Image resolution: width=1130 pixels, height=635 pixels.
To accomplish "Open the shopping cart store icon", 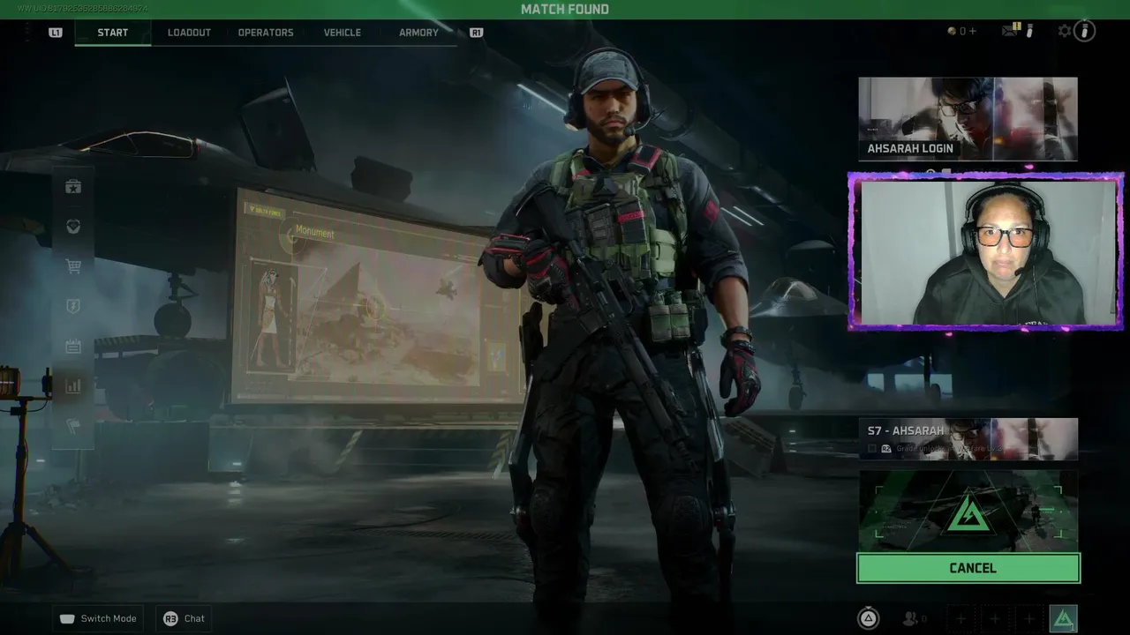I will (x=73, y=266).
